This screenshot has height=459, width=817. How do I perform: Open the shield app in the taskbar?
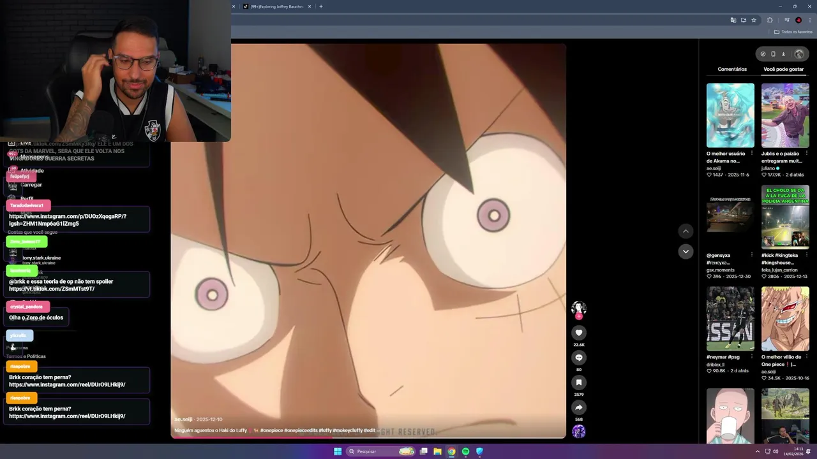pyautogui.click(x=479, y=451)
